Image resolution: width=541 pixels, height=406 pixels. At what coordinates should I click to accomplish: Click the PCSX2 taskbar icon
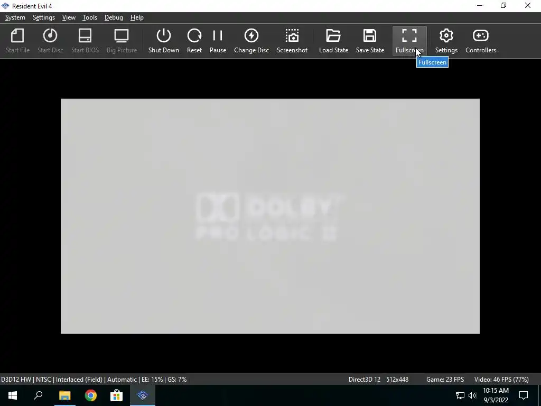(143, 395)
